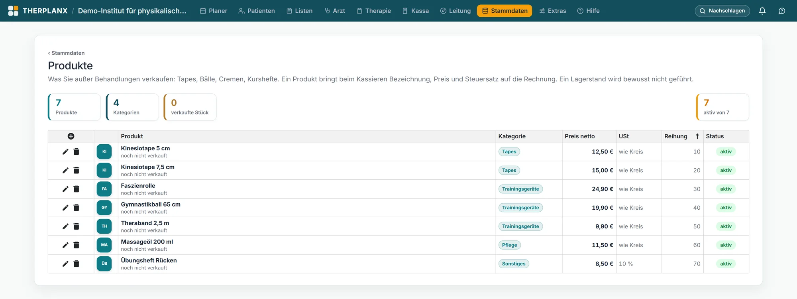Open the pencil editor for Faszienrolle
Screen dimensions: 797x299
tap(65, 189)
